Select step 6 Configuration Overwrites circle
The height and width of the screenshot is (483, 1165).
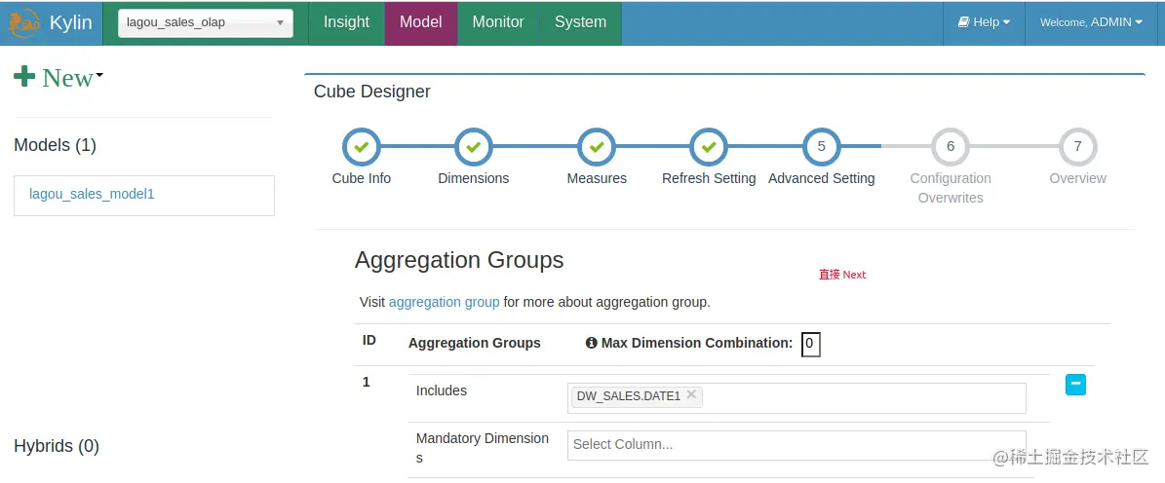(x=951, y=147)
